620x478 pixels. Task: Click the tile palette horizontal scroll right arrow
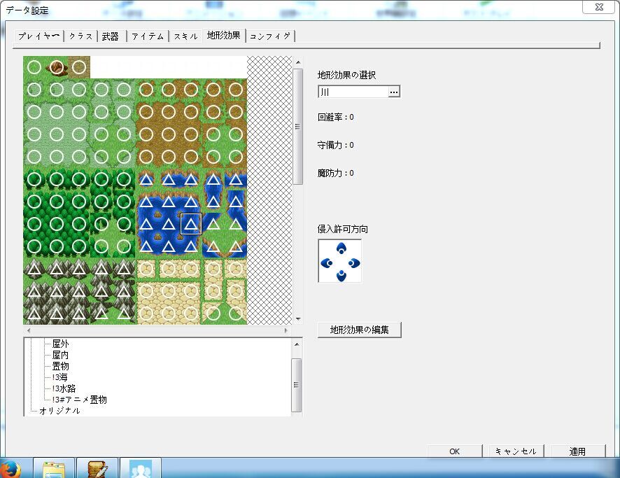pos(286,330)
